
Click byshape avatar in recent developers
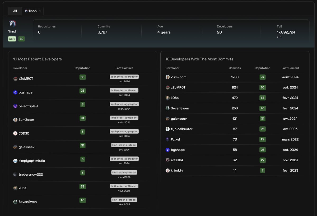(15, 92)
